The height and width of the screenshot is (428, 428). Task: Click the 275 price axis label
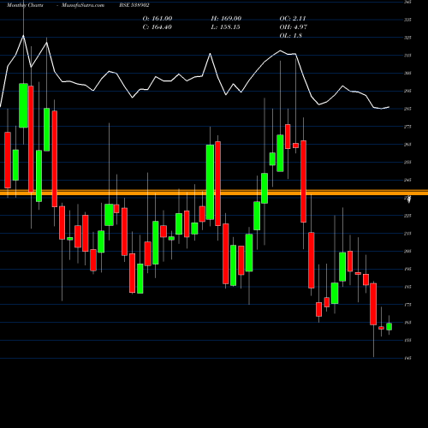point(407,127)
